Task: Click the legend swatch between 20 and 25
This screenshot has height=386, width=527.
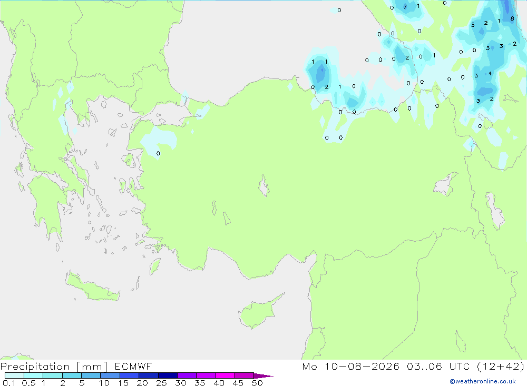Action: click(x=149, y=375)
